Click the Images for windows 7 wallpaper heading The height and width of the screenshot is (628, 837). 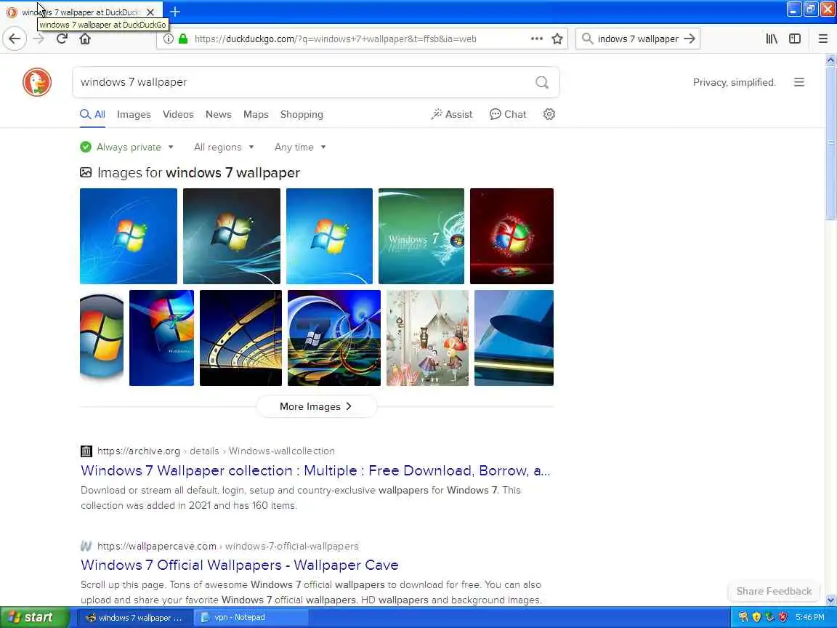point(198,172)
